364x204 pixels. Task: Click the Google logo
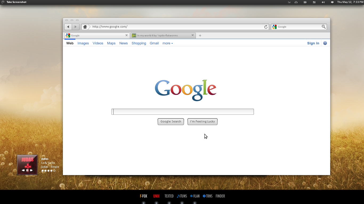click(x=185, y=90)
